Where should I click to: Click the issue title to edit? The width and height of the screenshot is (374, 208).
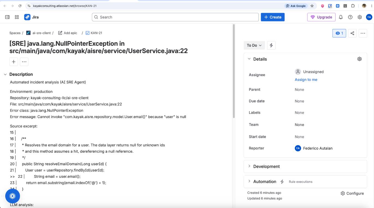click(98, 47)
